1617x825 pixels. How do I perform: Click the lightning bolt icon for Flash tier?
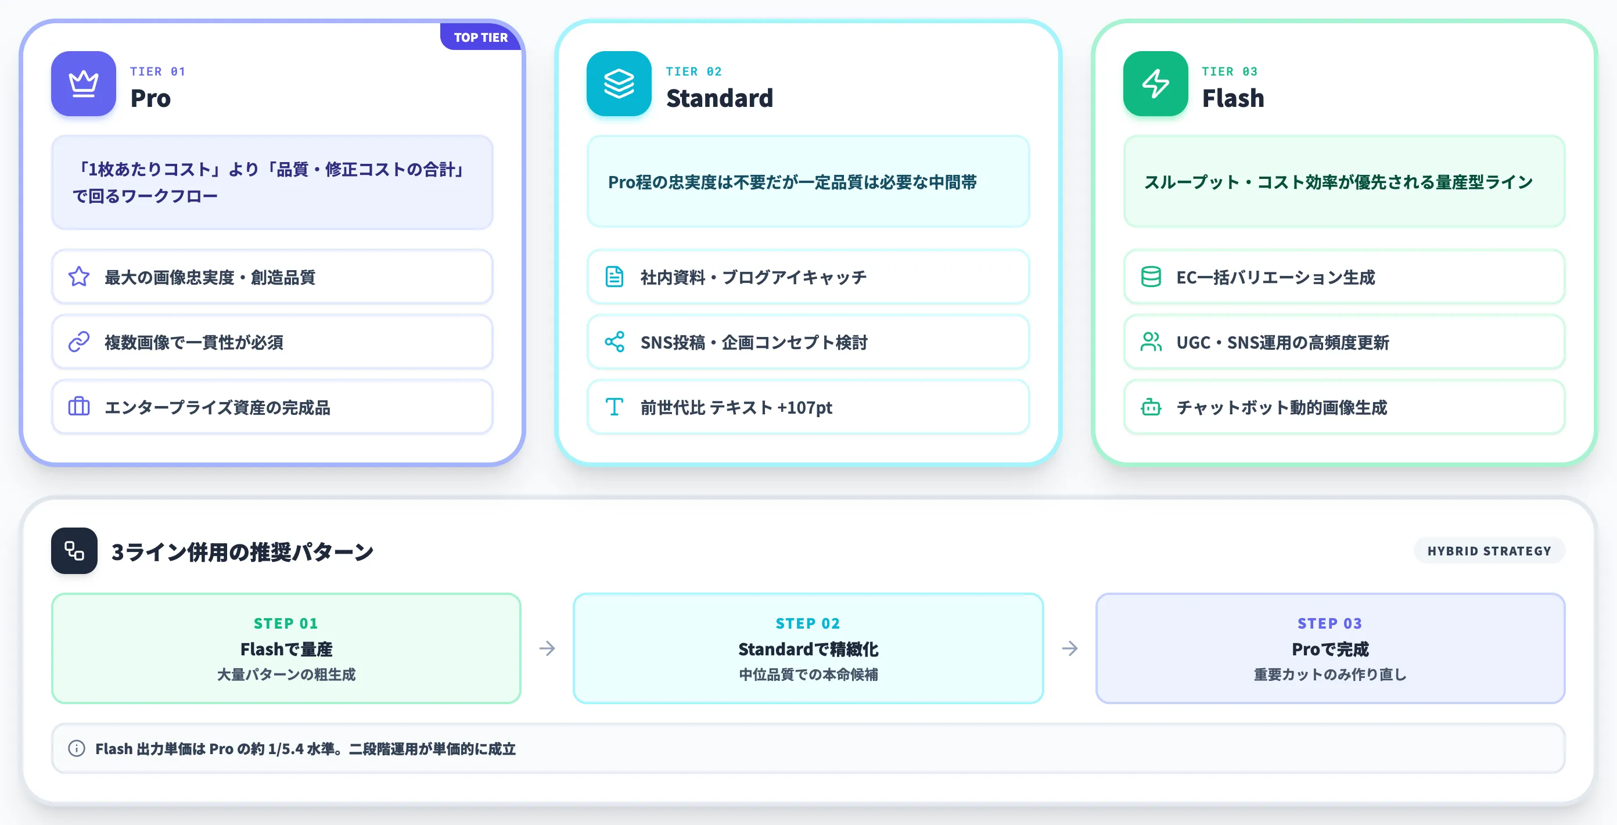click(x=1156, y=84)
